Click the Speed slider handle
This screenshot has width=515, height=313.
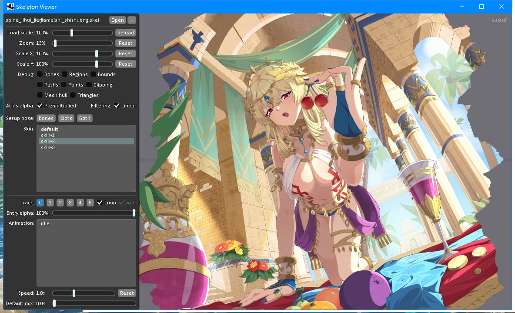74,293
